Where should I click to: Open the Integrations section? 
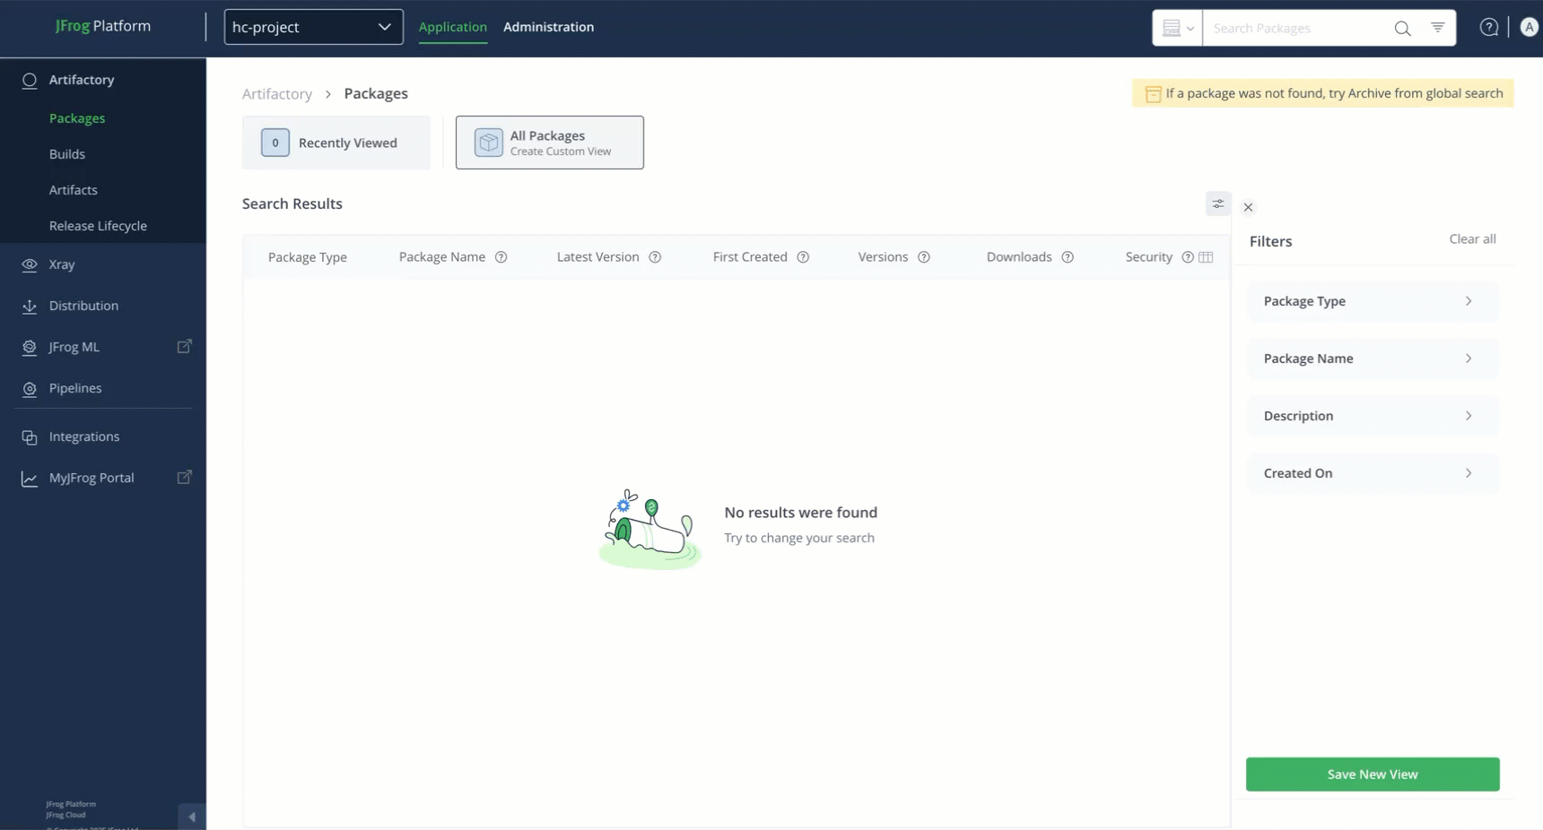[x=84, y=437]
